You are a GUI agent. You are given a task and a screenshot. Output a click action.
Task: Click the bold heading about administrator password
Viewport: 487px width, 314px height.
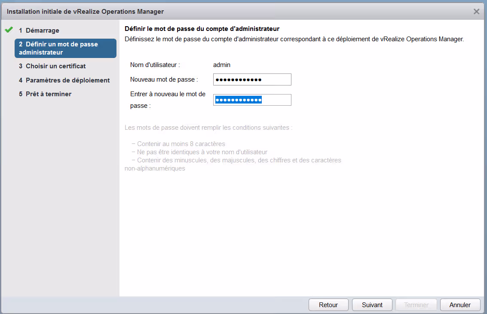click(x=202, y=29)
